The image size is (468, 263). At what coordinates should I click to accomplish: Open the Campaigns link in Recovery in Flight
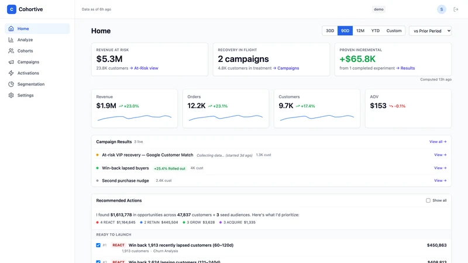click(286, 68)
